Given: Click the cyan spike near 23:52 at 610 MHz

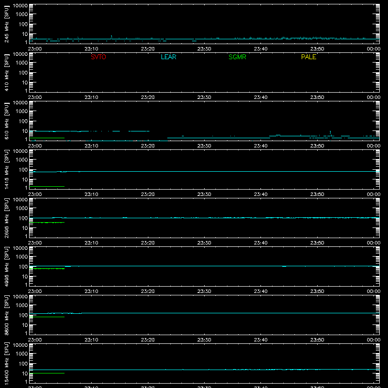Looking at the screenshot, I should pos(330,132).
